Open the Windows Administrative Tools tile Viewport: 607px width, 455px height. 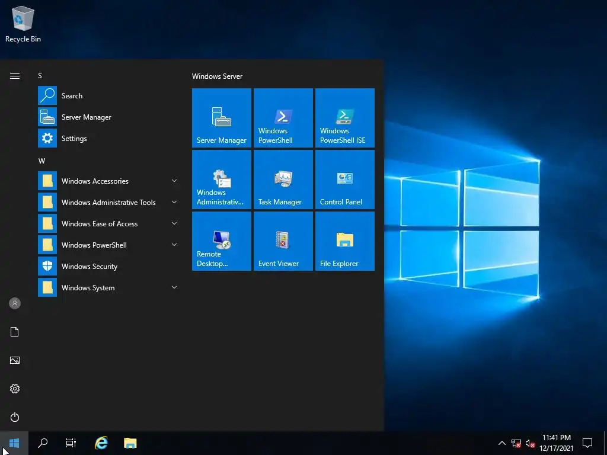(x=222, y=180)
